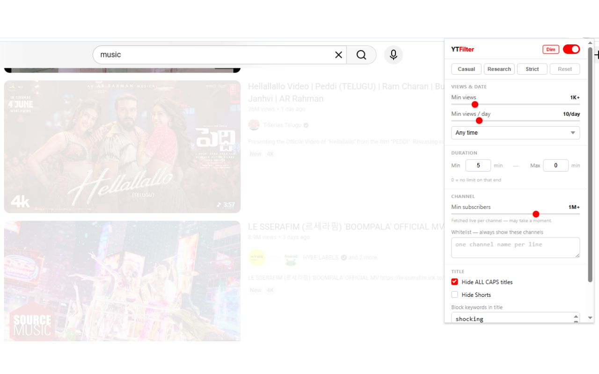Viewport: 599px width, 374px height.
Task: Click the Dim mode button
Action: tap(551, 50)
